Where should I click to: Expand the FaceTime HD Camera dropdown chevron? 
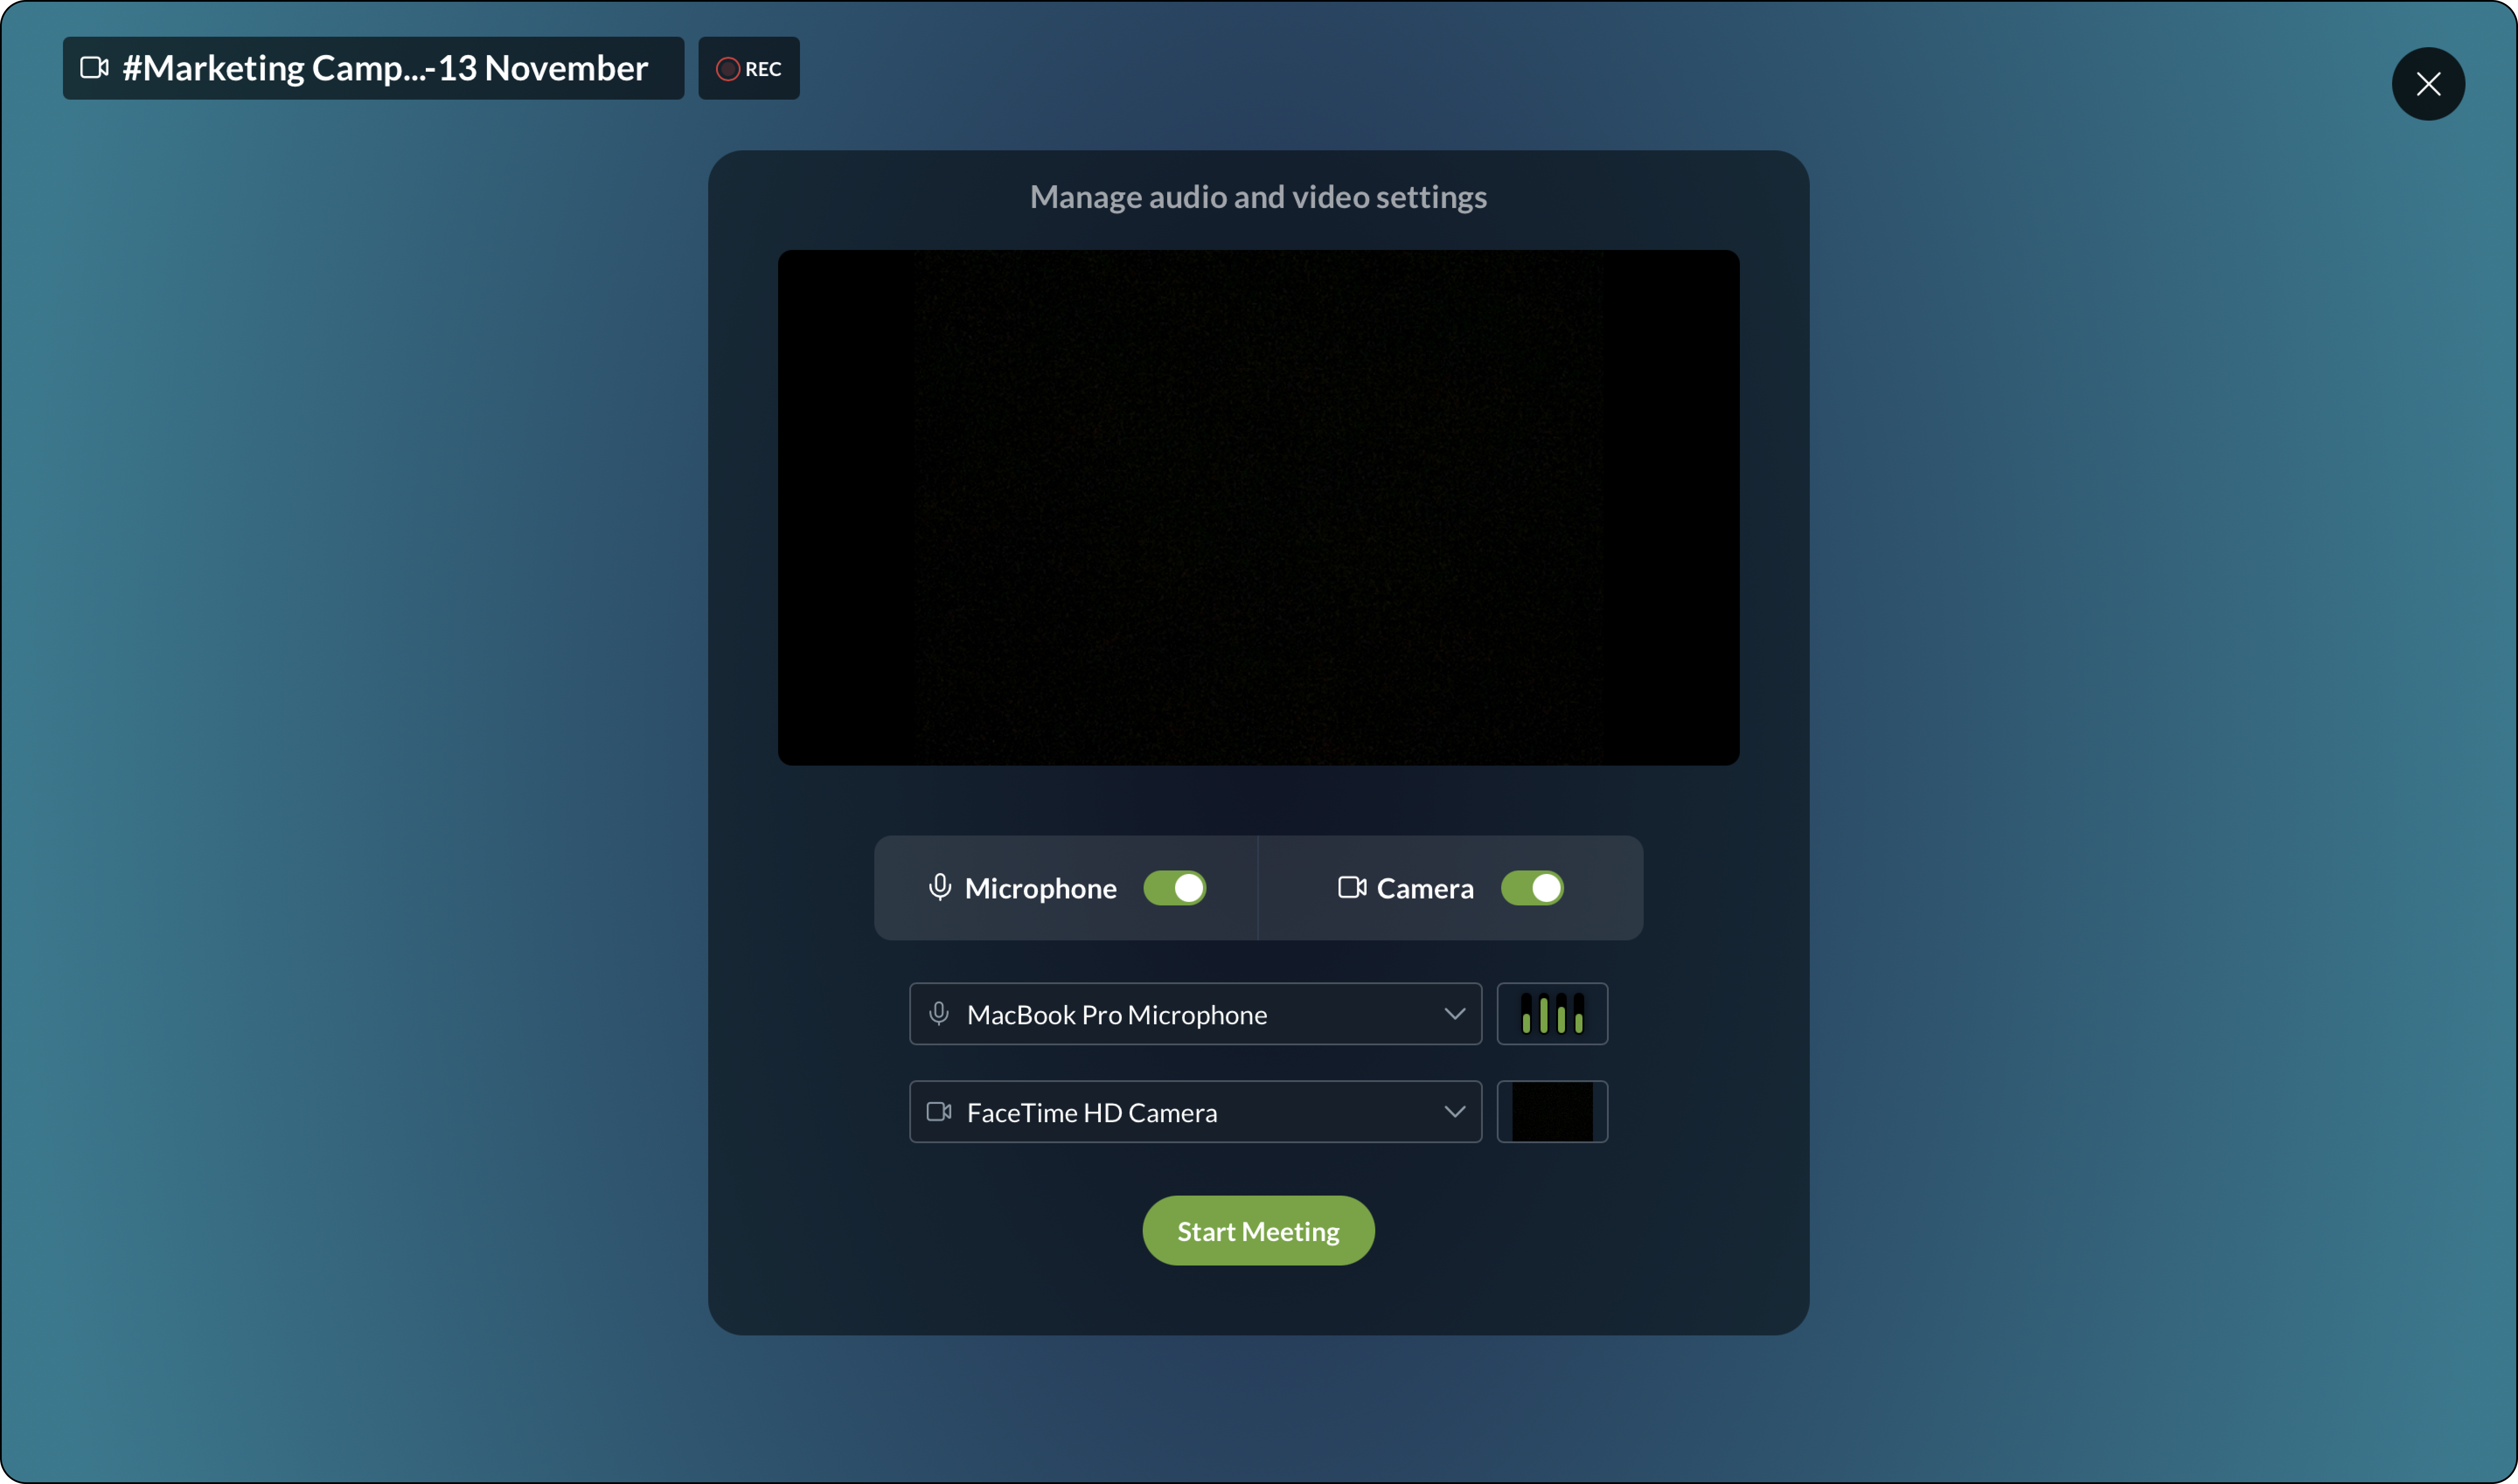[x=1454, y=1112]
